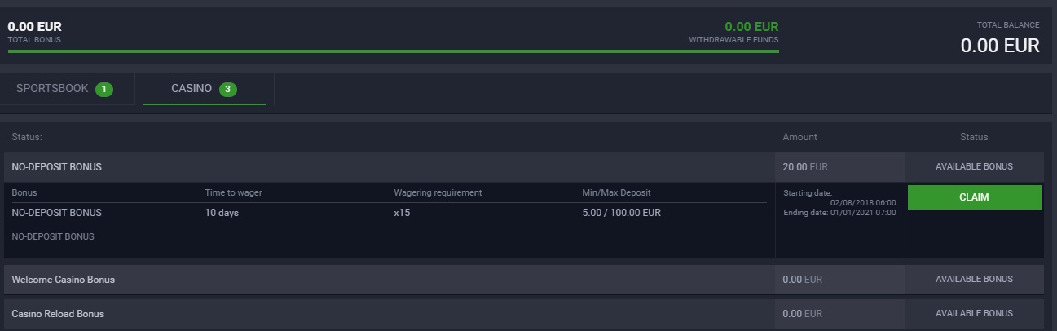Select the Casino tab

[x=192, y=89]
